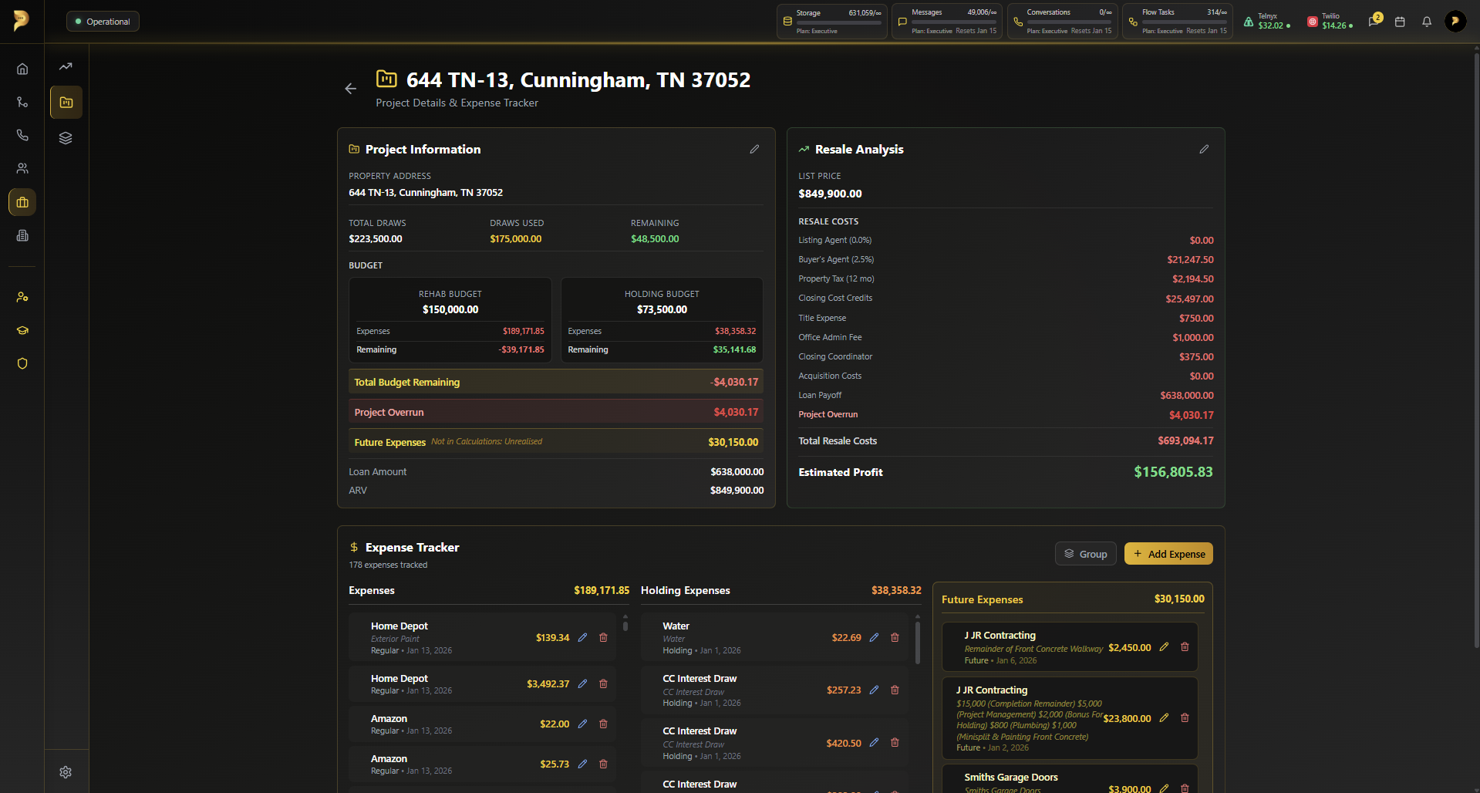
Task: Edit the Home Depot $3,492.37 expense
Action: [582, 683]
